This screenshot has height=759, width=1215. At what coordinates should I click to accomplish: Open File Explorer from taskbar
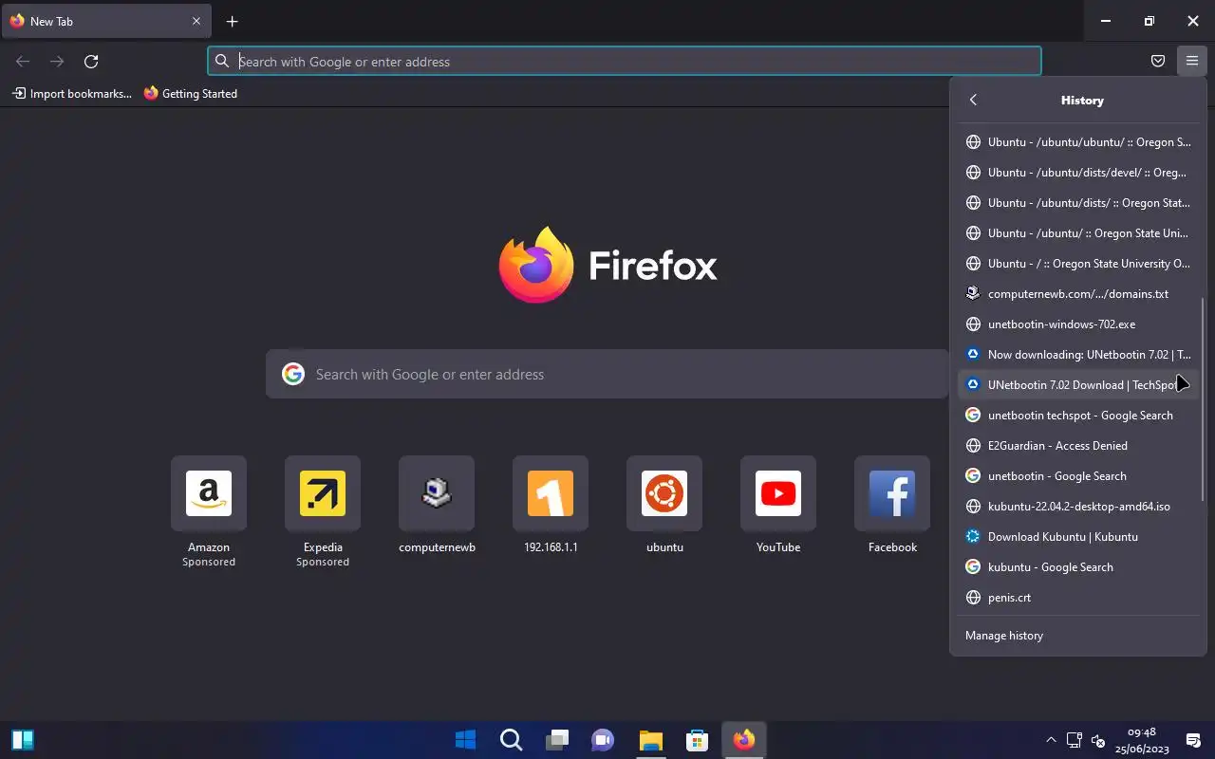[x=650, y=740]
